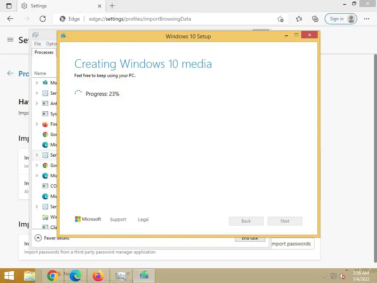Open File menu in Task Manager

point(38,44)
